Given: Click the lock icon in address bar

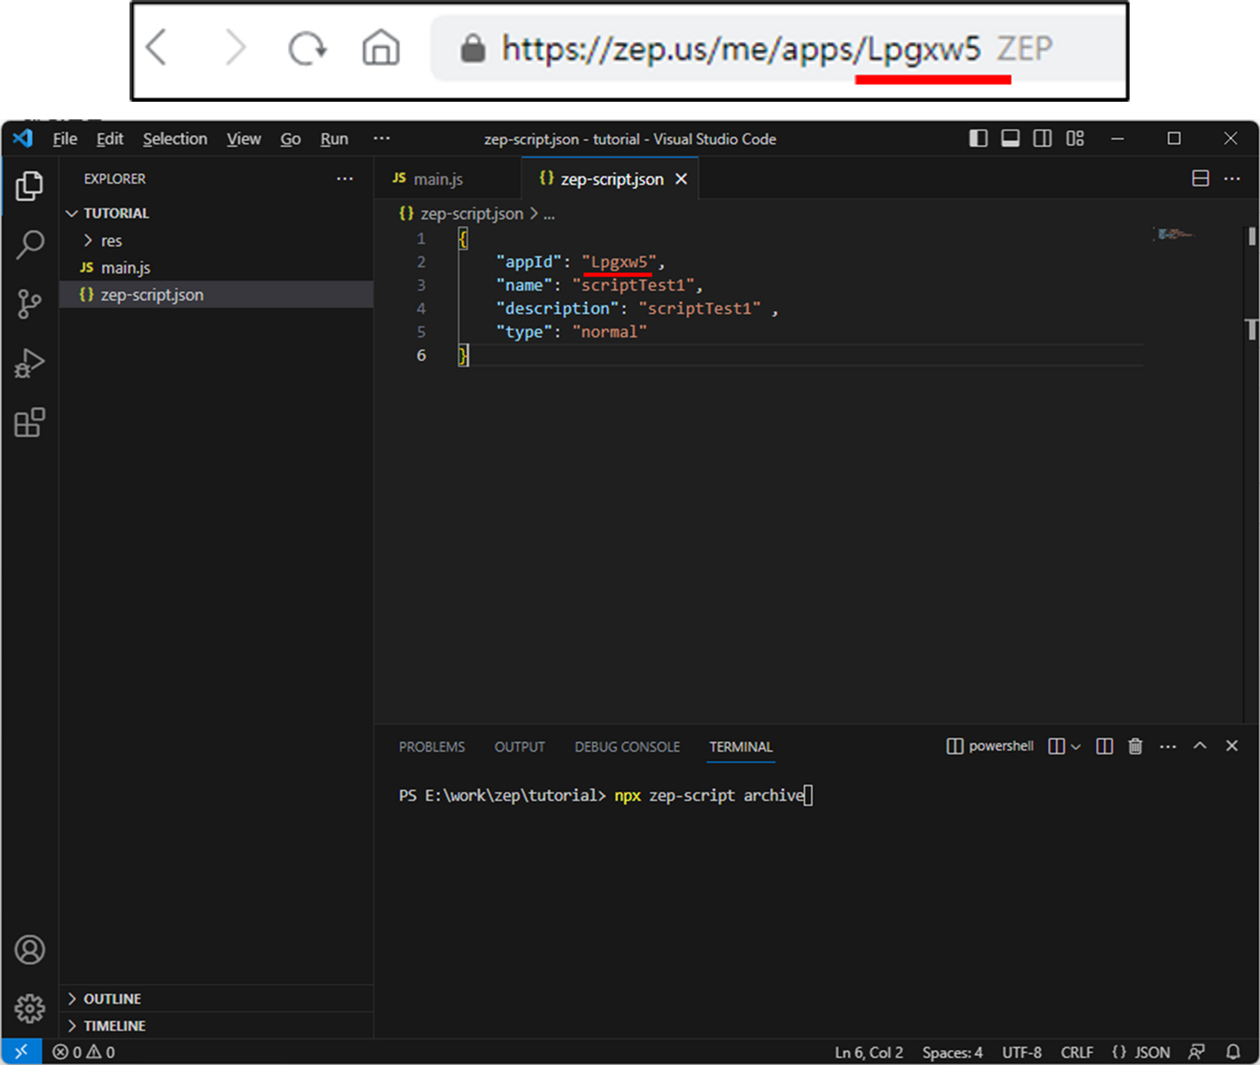Looking at the screenshot, I should 473,48.
